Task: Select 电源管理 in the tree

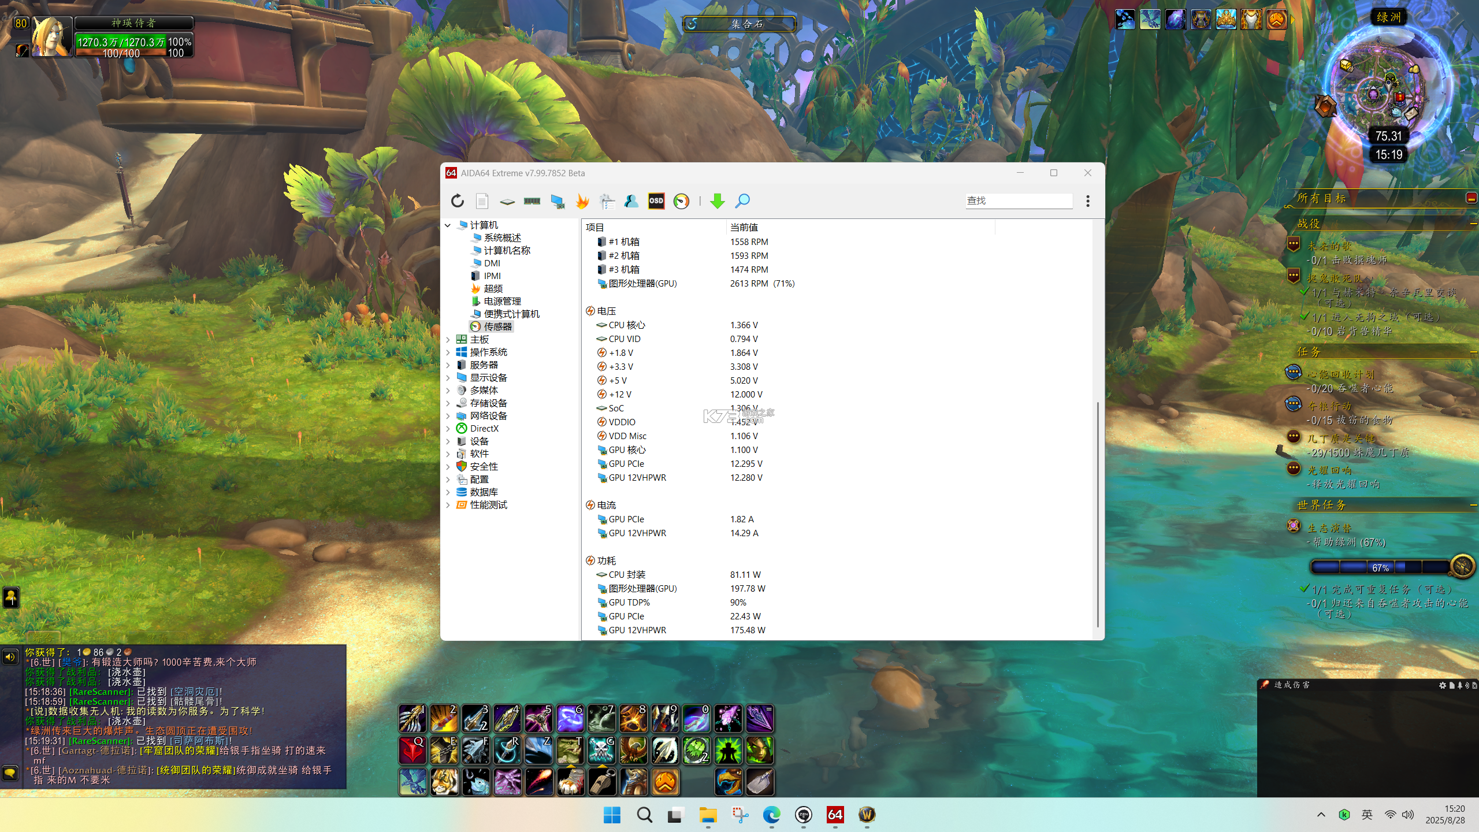Action: click(502, 302)
